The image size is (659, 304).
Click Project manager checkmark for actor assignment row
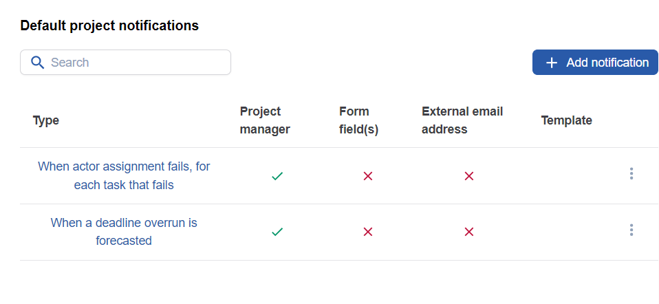277,176
